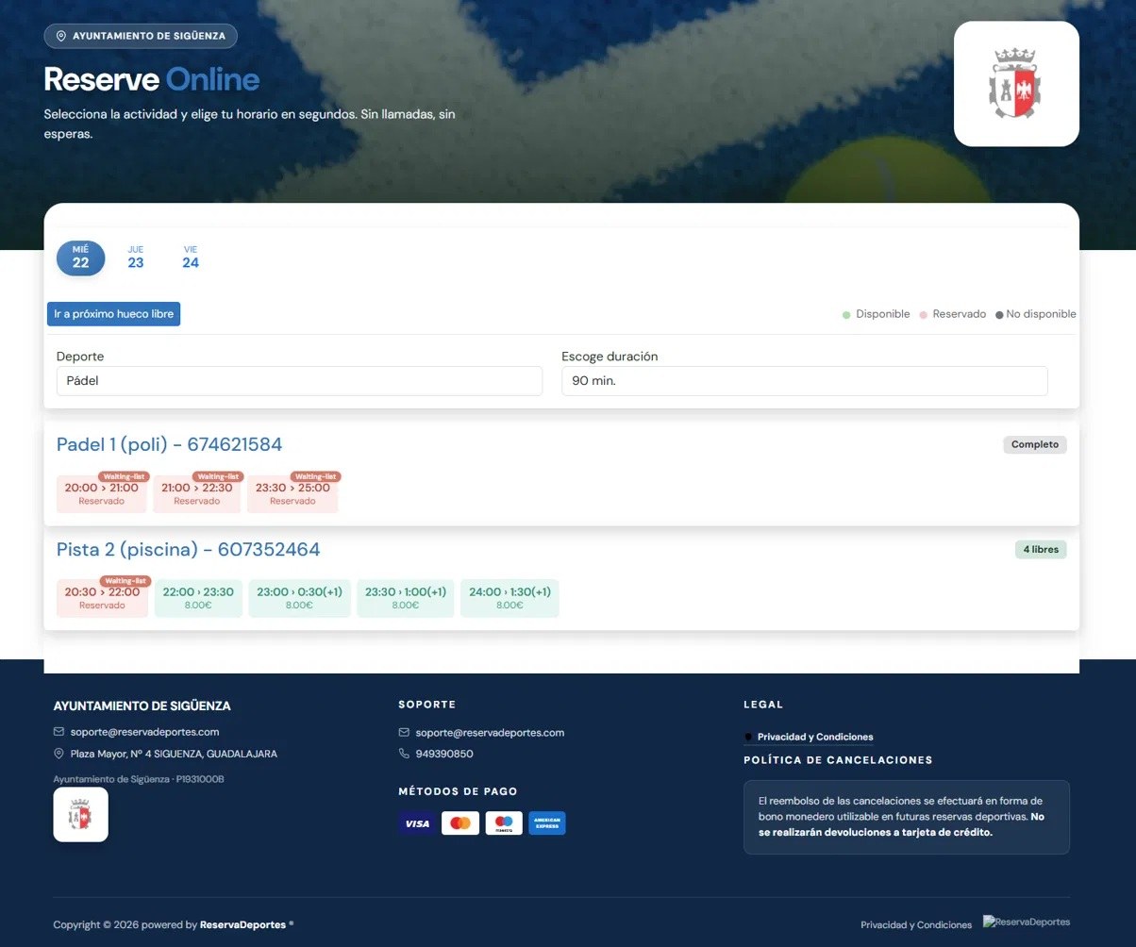This screenshot has height=947, width=1136.
Task: Click Waiting-list tag on 20:00 slot
Action: (x=125, y=476)
